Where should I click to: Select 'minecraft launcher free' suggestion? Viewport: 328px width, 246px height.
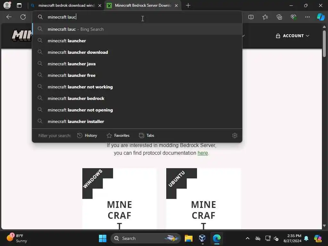(x=137, y=75)
